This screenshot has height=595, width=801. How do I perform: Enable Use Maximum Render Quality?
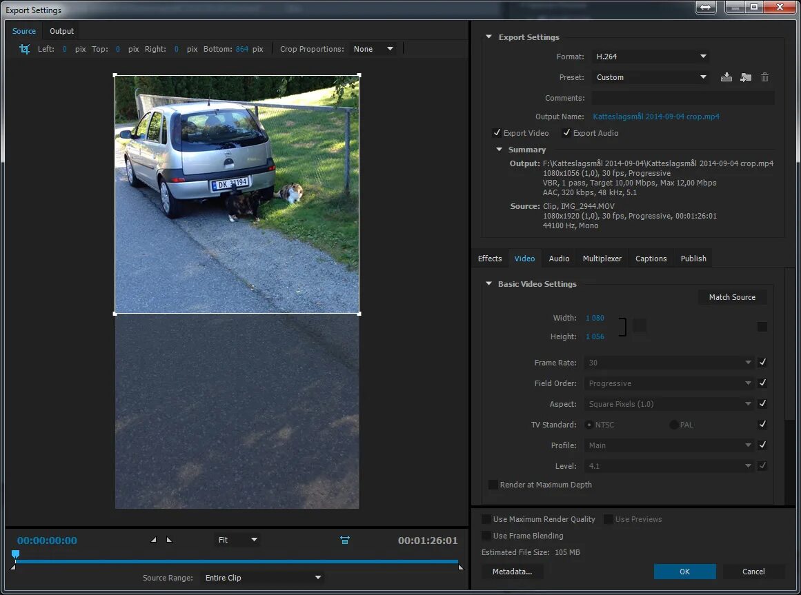[x=486, y=519]
